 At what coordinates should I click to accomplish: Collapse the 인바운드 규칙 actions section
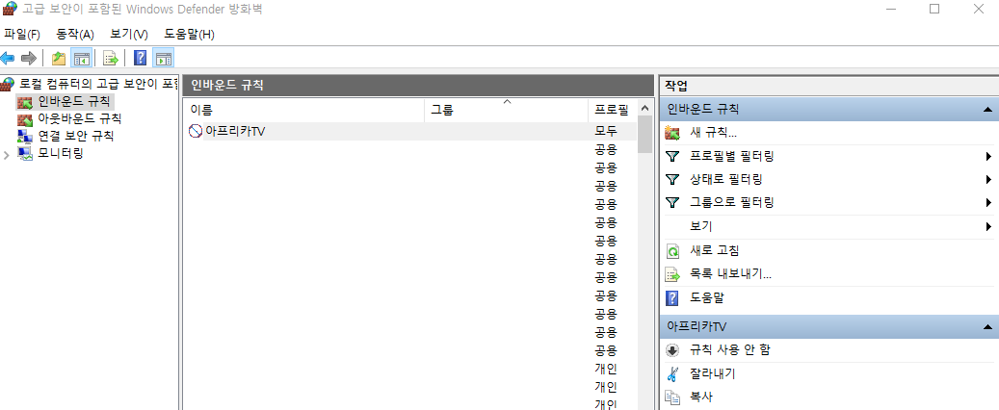[987, 110]
